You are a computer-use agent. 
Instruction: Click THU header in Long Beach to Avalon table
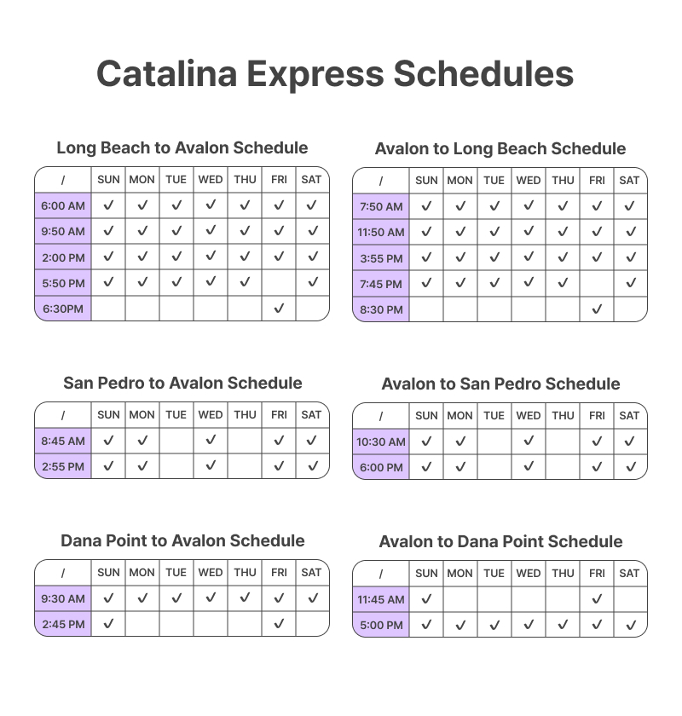pyautogui.click(x=245, y=179)
